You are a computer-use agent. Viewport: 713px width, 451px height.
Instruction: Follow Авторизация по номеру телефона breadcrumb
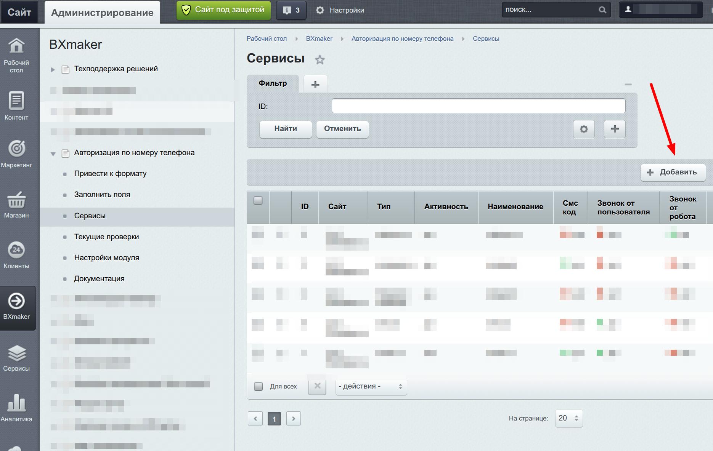(x=402, y=38)
